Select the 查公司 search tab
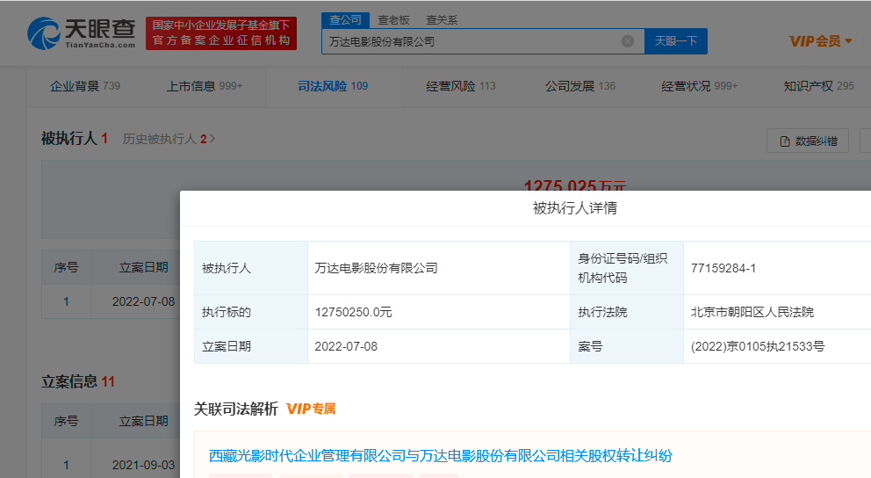Screen dimensions: 871x478 [x=345, y=19]
